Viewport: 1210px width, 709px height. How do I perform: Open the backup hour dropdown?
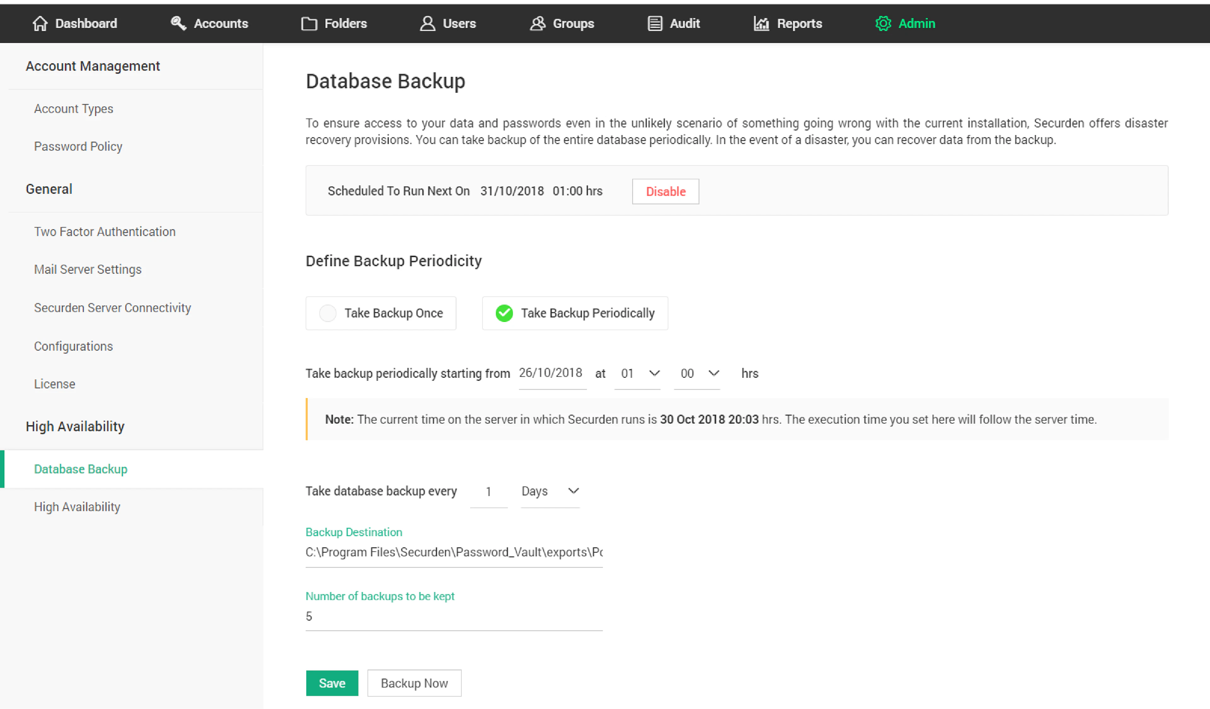click(x=637, y=374)
